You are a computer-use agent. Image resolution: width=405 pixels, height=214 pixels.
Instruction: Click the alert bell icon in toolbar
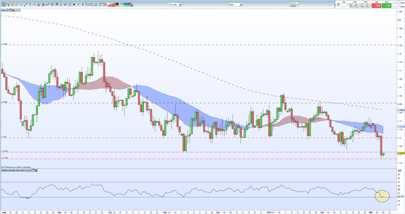13,4
